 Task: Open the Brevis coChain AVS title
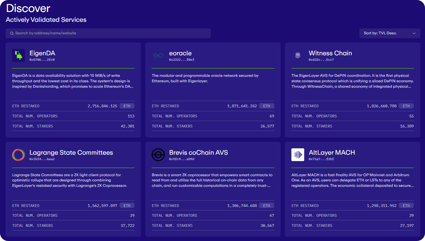tap(198, 152)
